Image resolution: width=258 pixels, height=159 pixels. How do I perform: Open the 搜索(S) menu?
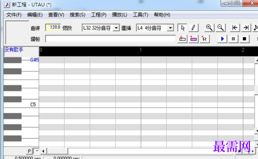click(x=77, y=15)
